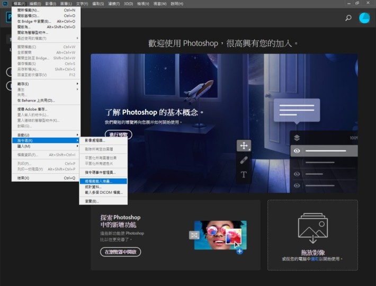Screen dimensions: 376x286
Task: Choose 影像處理器 in scripts submenu
Action: point(103,140)
